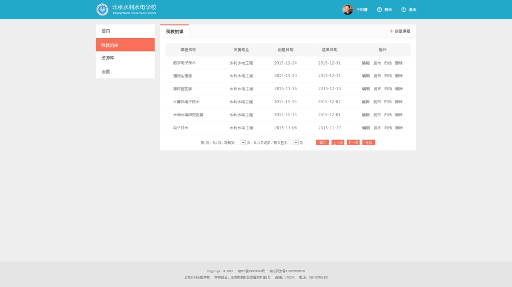Click the 水利水电工程 cell in the 植物生理学 row

241,75
